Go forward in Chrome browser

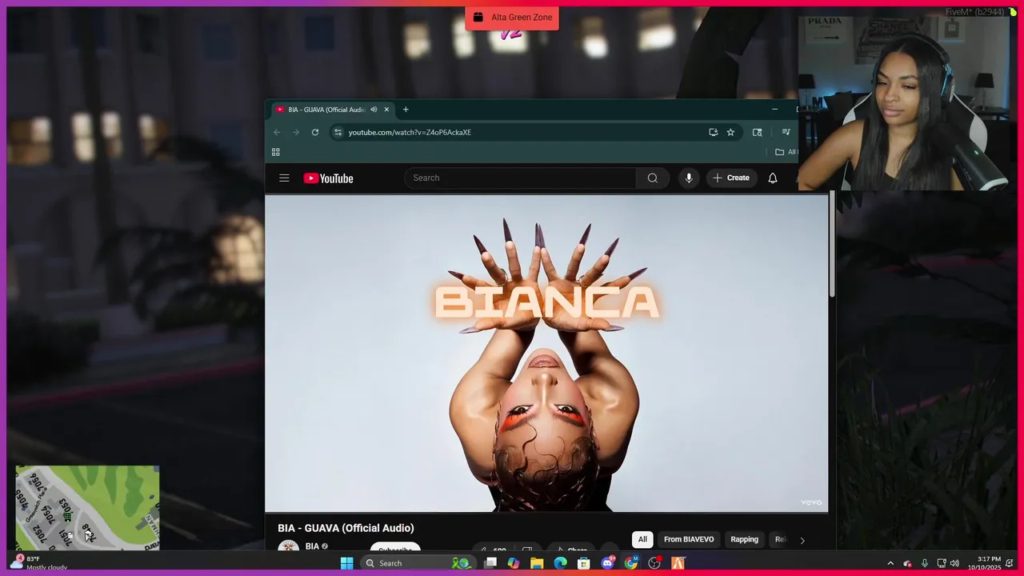point(296,132)
